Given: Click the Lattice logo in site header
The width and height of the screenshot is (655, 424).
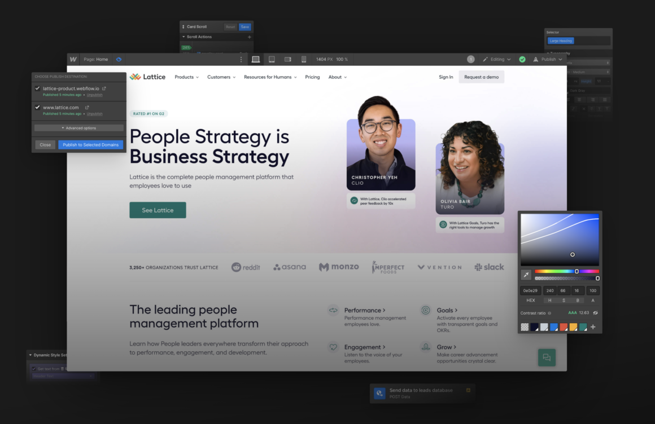Looking at the screenshot, I should 147,77.
